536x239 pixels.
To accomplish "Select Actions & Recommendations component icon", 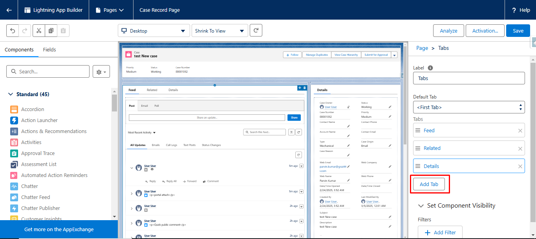I will click(x=14, y=131).
